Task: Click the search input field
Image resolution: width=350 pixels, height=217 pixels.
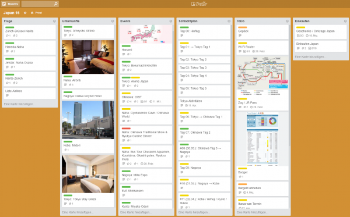Action: tap(37, 4)
